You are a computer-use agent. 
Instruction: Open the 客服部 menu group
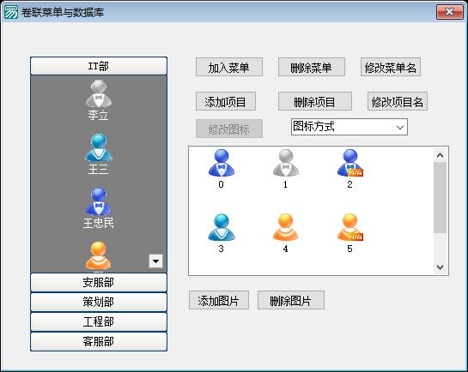[99, 341]
